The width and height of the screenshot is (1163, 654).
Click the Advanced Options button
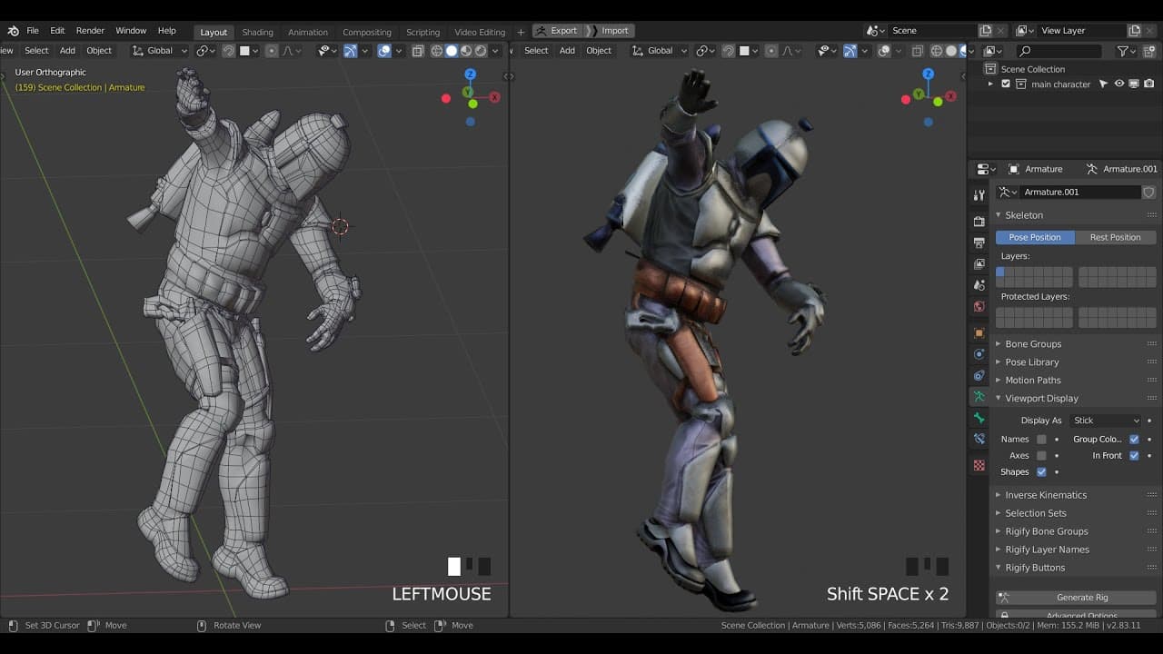pos(1075,614)
